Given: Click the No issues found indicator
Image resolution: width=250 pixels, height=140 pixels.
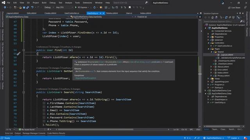Looking at the screenshot, I should click(x=27, y=129).
